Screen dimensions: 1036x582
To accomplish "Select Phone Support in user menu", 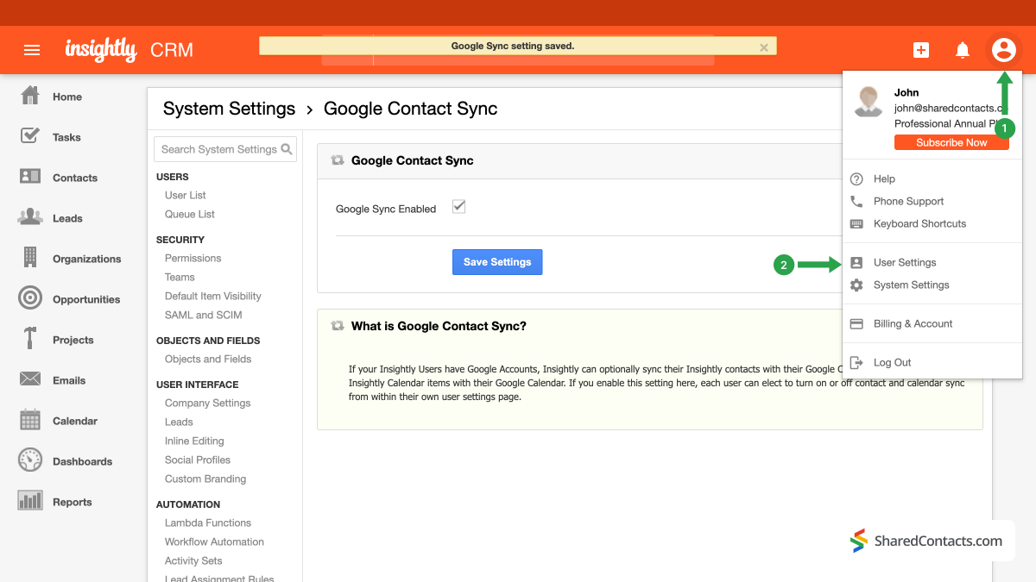I will (x=908, y=201).
